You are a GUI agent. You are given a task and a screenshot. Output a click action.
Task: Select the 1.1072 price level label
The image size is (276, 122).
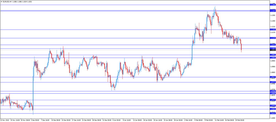coord(273,45)
